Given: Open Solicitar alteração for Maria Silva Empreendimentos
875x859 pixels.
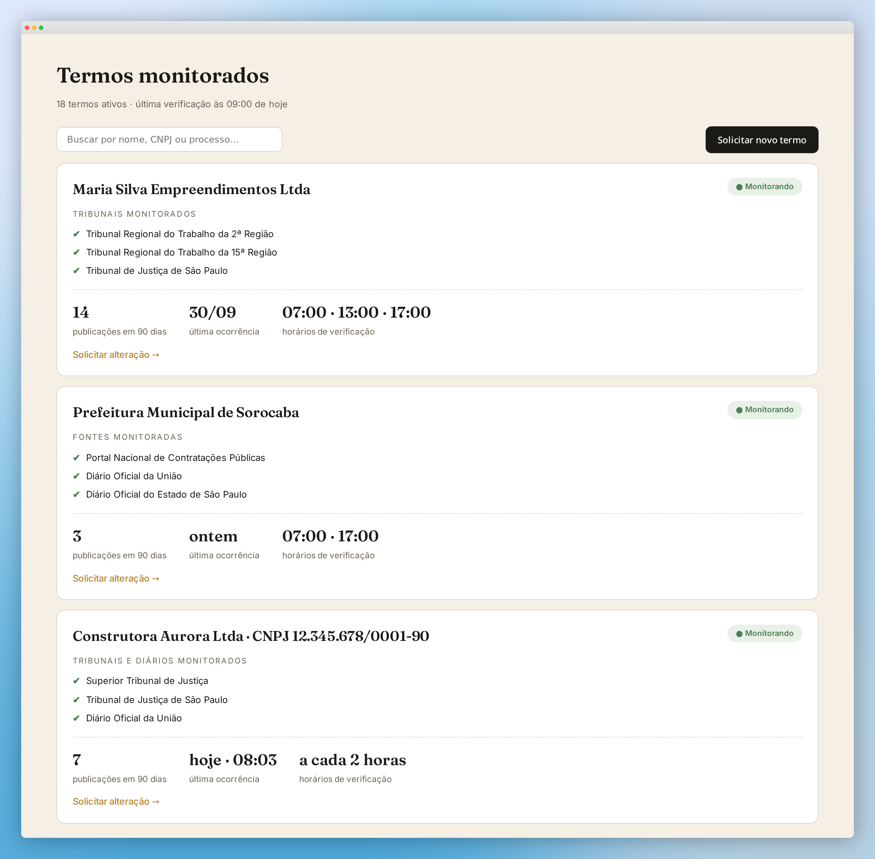Looking at the screenshot, I should point(116,355).
